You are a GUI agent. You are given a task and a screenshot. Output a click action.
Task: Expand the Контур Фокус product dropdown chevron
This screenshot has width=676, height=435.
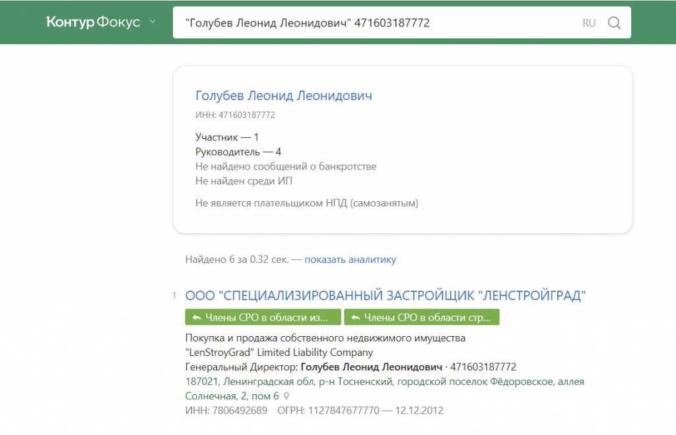pos(152,20)
